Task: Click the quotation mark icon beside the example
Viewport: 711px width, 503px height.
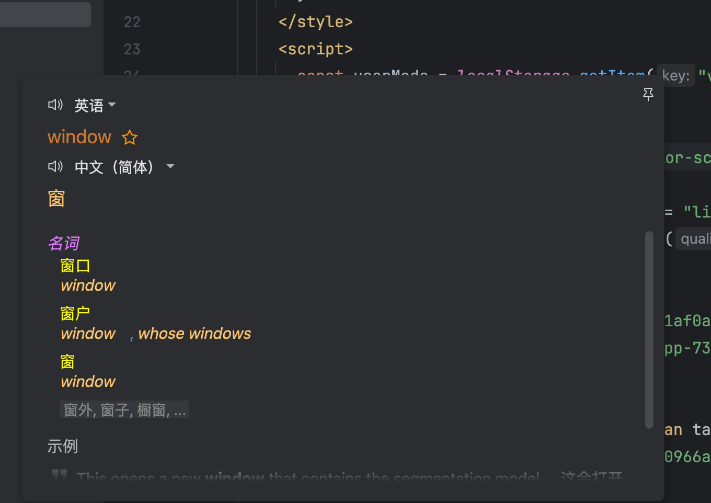Action: coord(59,475)
